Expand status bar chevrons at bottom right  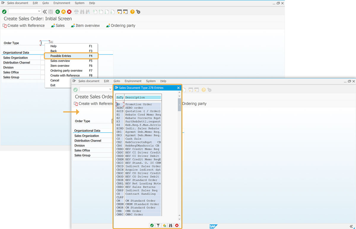point(352,226)
